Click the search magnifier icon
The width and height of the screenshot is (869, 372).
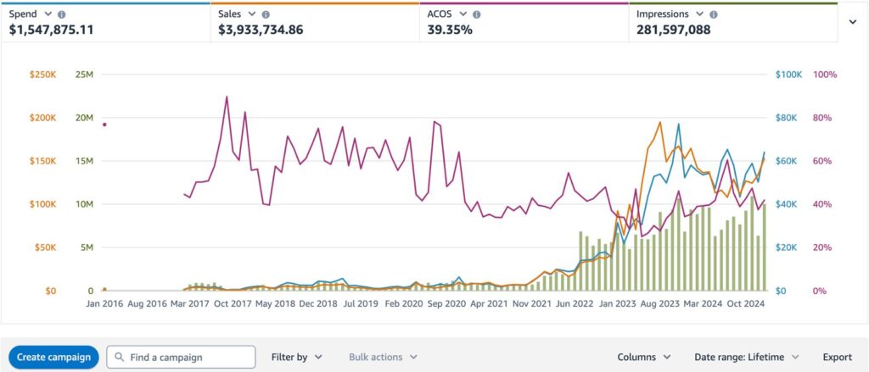coord(119,358)
